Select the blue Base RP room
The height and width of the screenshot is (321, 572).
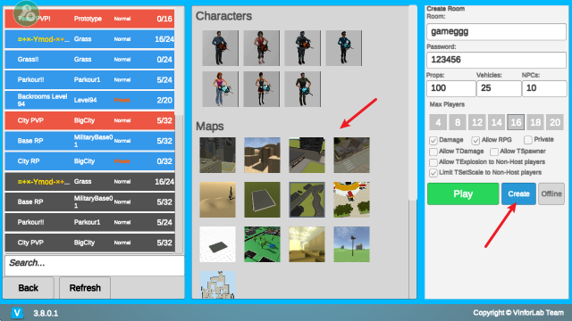89,141
